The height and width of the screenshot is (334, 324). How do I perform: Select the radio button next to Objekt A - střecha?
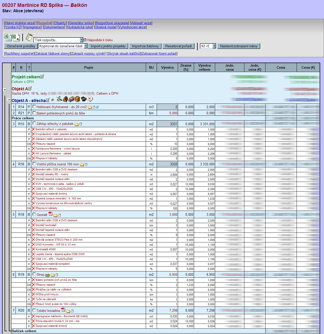pyautogui.click(x=53, y=100)
